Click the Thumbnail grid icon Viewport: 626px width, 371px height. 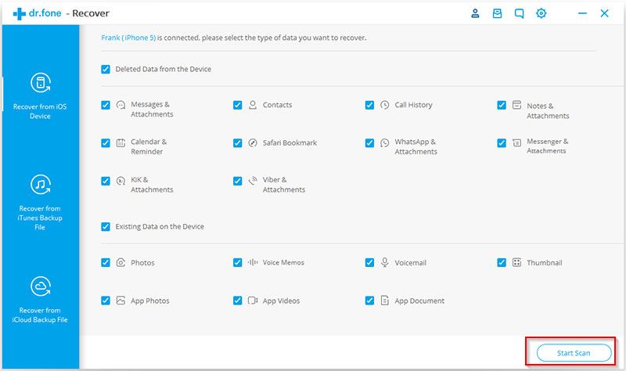coord(516,262)
